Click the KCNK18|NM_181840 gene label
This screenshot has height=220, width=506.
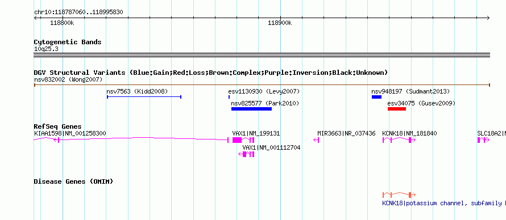(409, 133)
